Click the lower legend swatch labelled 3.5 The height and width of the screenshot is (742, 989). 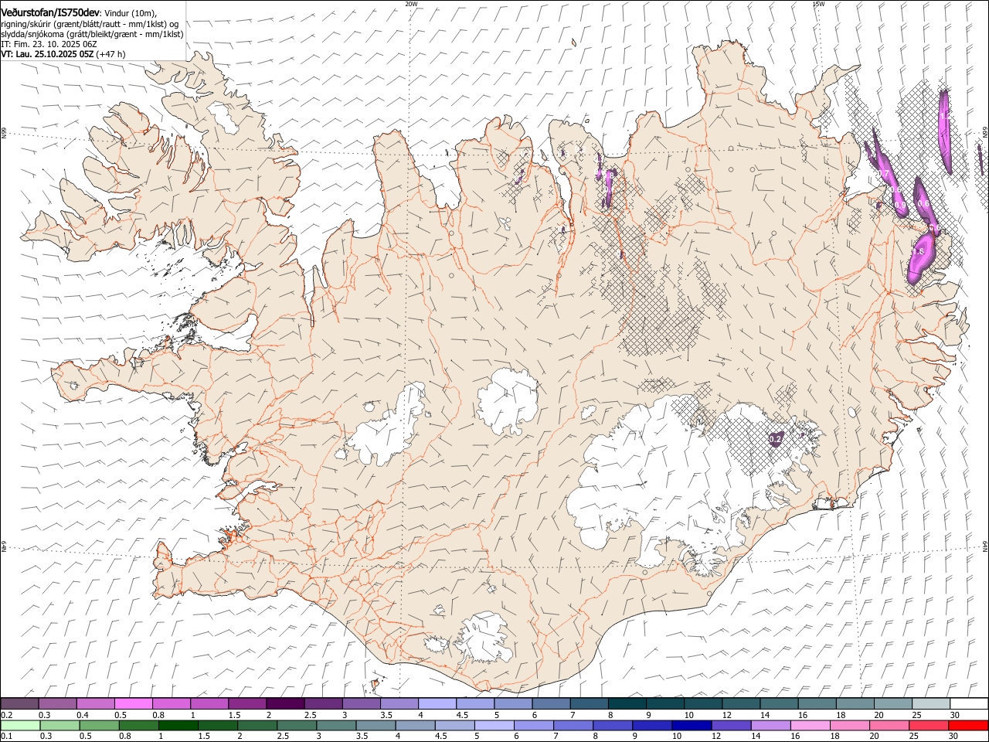(x=376, y=726)
